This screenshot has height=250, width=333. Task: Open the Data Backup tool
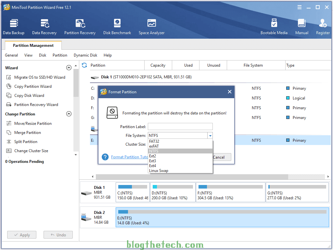pos(14,27)
